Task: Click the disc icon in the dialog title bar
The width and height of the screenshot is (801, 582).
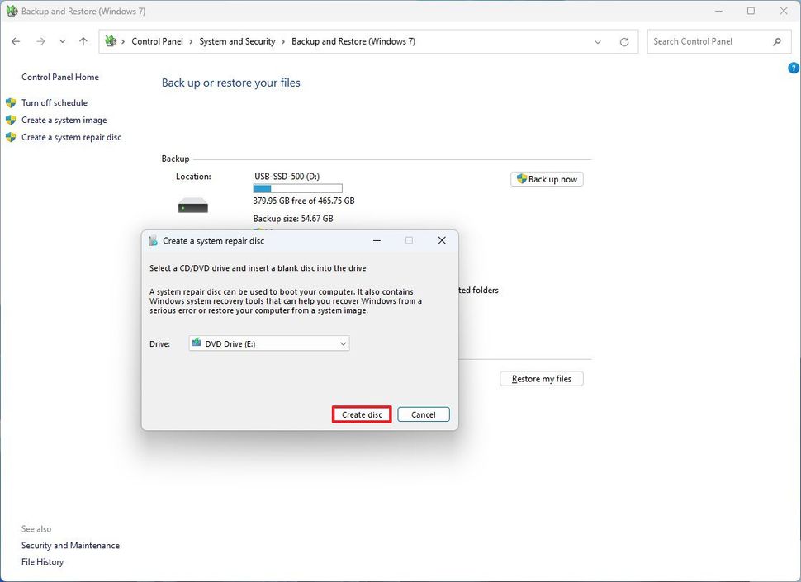Action: point(153,240)
